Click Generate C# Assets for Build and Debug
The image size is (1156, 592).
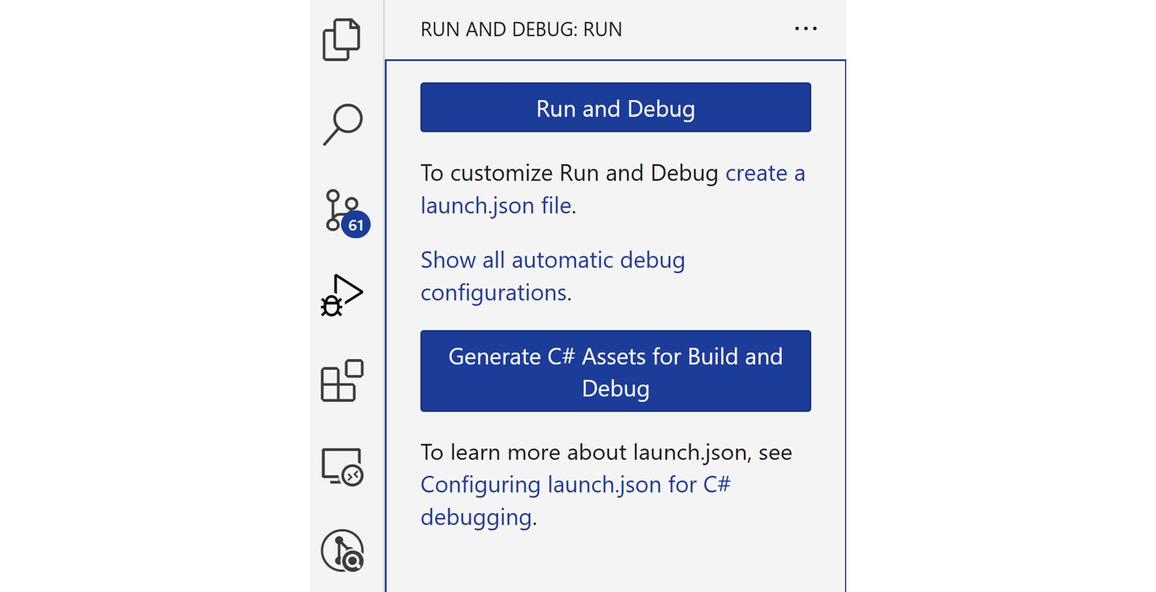coord(615,371)
